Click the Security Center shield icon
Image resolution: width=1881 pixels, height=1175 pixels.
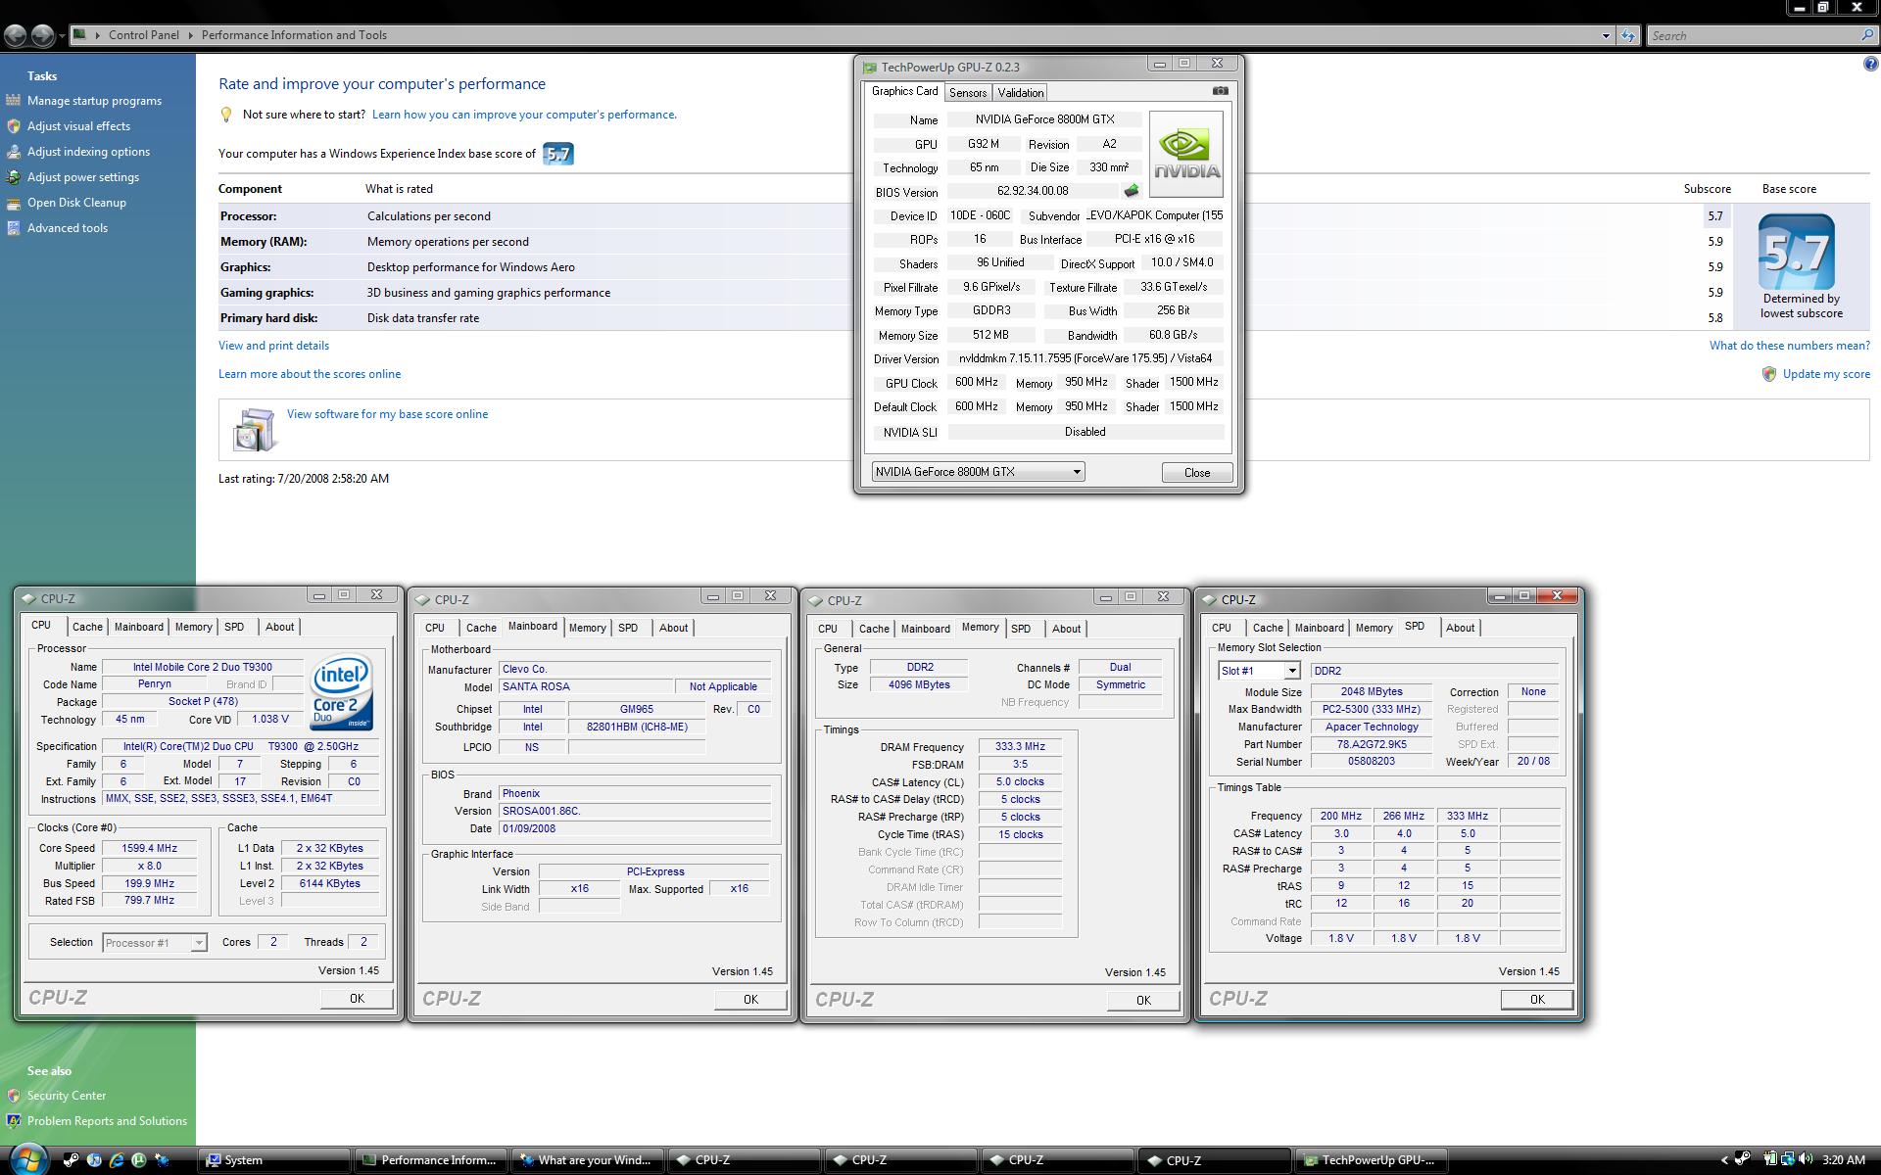pos(13,1096)
